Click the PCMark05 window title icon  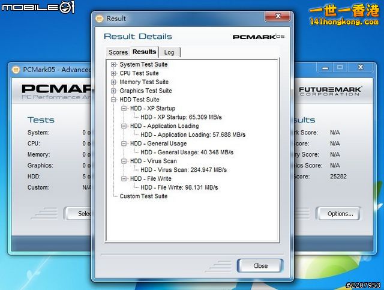pos(16,70)
